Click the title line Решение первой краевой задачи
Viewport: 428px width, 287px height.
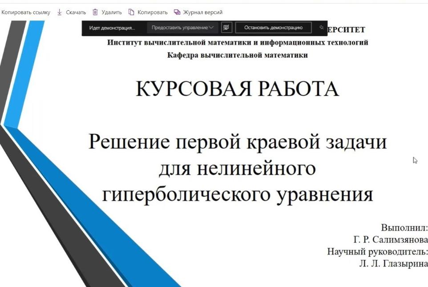[237, 142]
